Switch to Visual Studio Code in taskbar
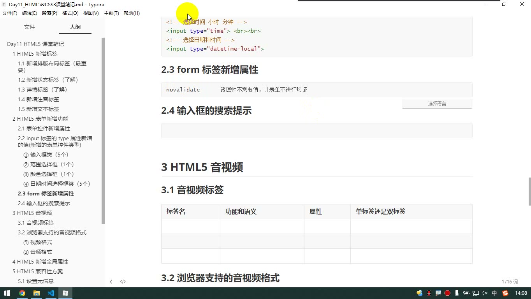 tap(51, 293)
